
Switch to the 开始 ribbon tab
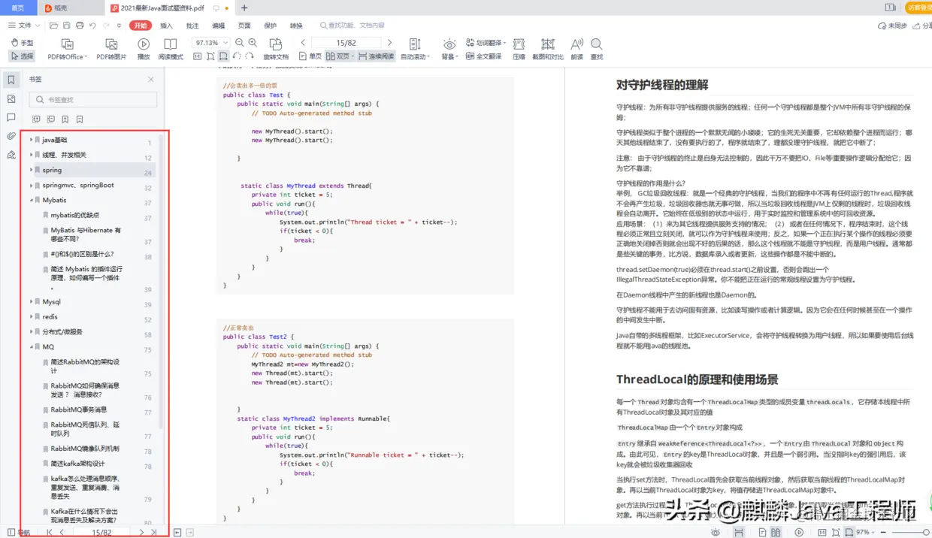[x=141, y=26]
